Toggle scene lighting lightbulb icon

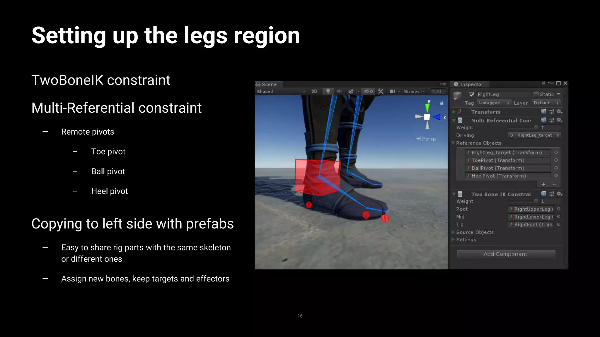(328, 91)
